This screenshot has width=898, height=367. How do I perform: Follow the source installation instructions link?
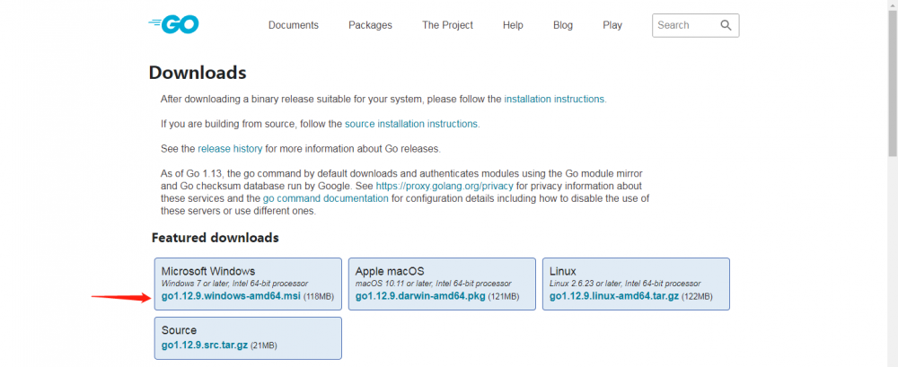tap(411, 124)
